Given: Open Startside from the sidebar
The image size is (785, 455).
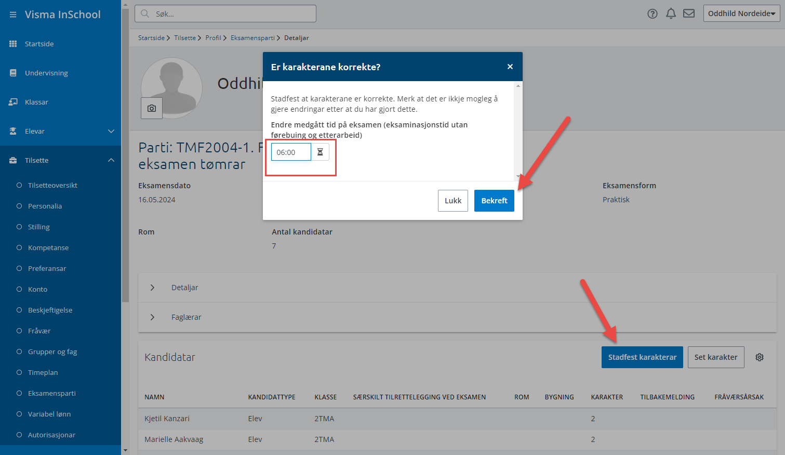Looking at the screenshot, I should click(39, 44).
